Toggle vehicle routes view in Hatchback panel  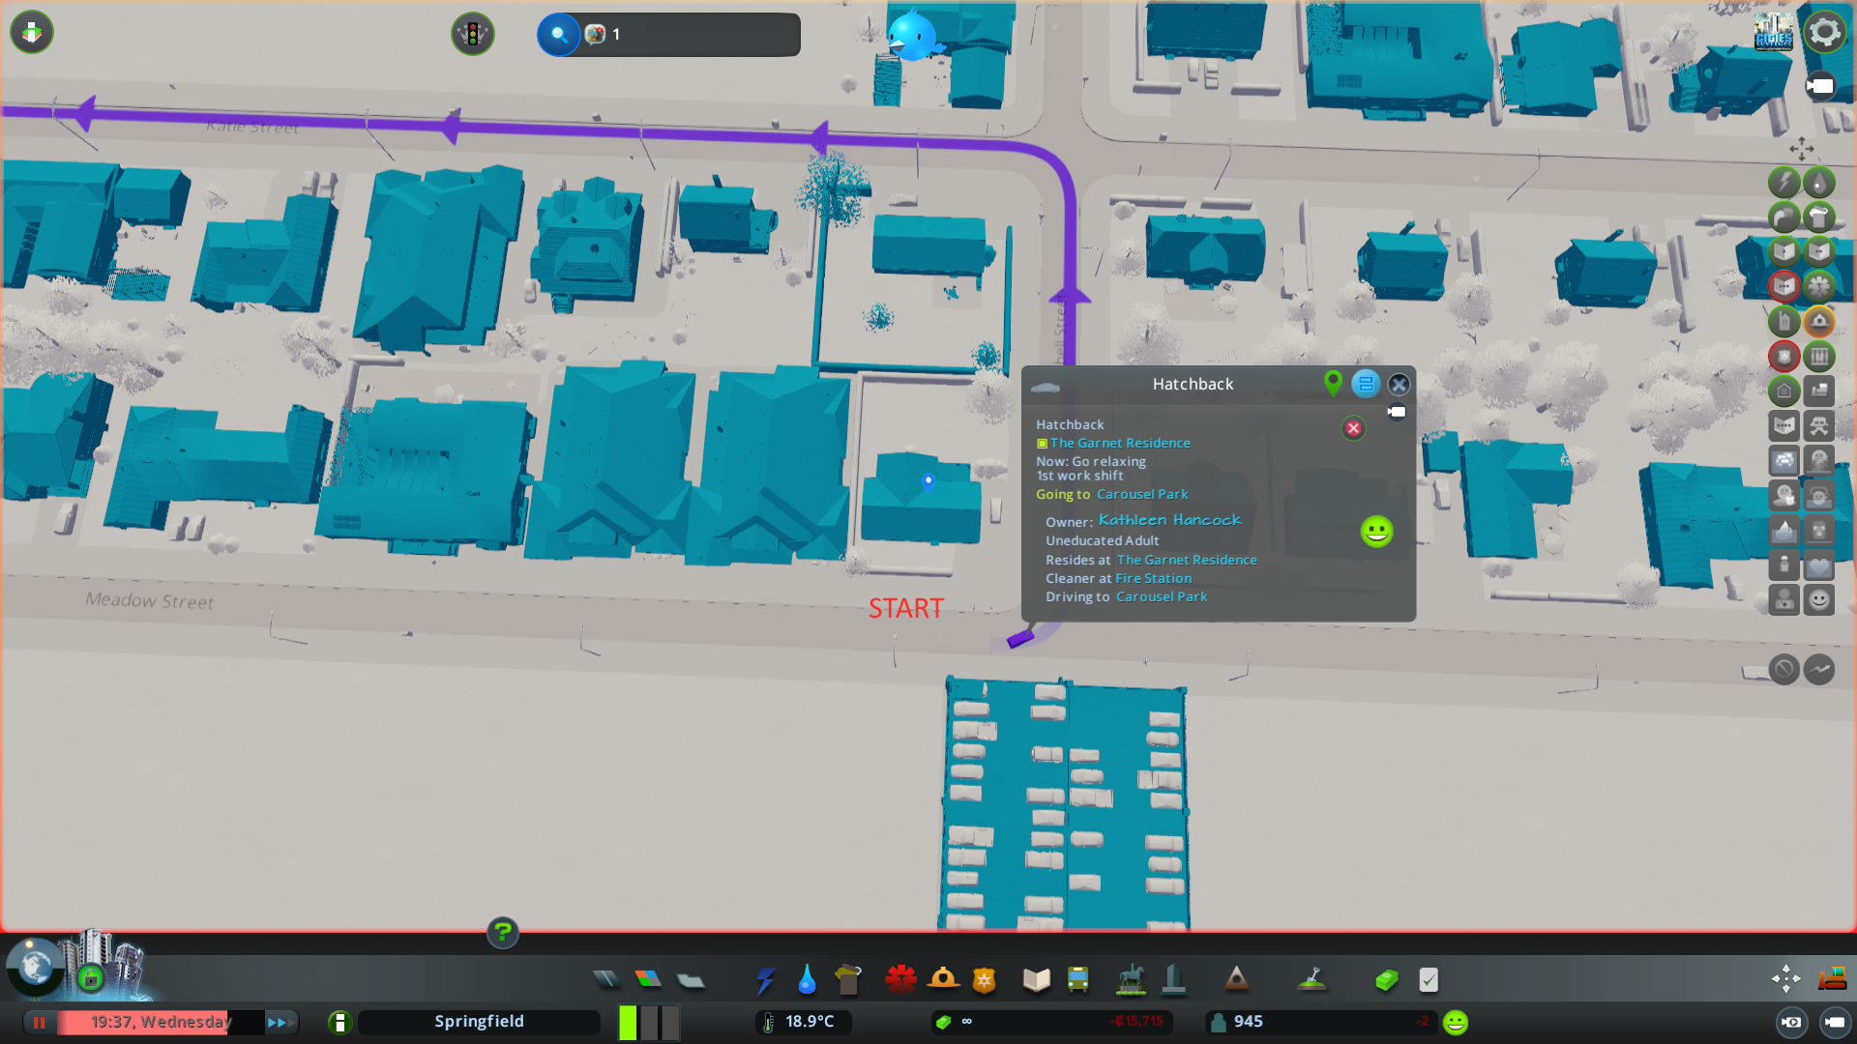point(1366,384)
